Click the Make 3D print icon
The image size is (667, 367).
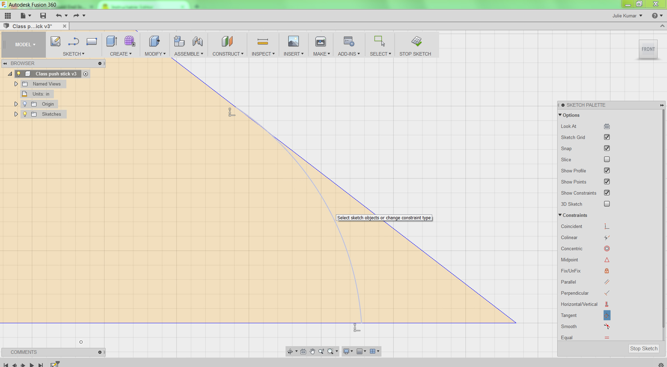[x=321, y=41]
